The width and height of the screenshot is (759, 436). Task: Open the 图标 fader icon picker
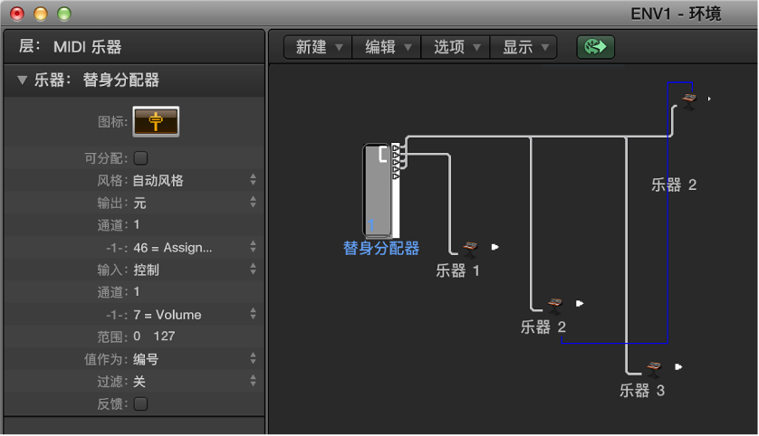tap(156, 121)
